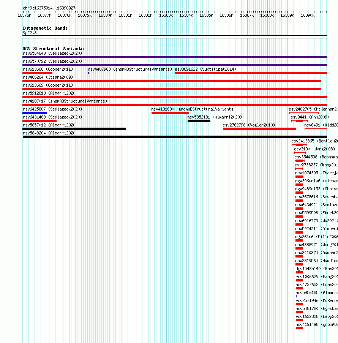Click the 9p22.3 band label
This screenshot has width=338, height=343.
[x=30, y=33]
